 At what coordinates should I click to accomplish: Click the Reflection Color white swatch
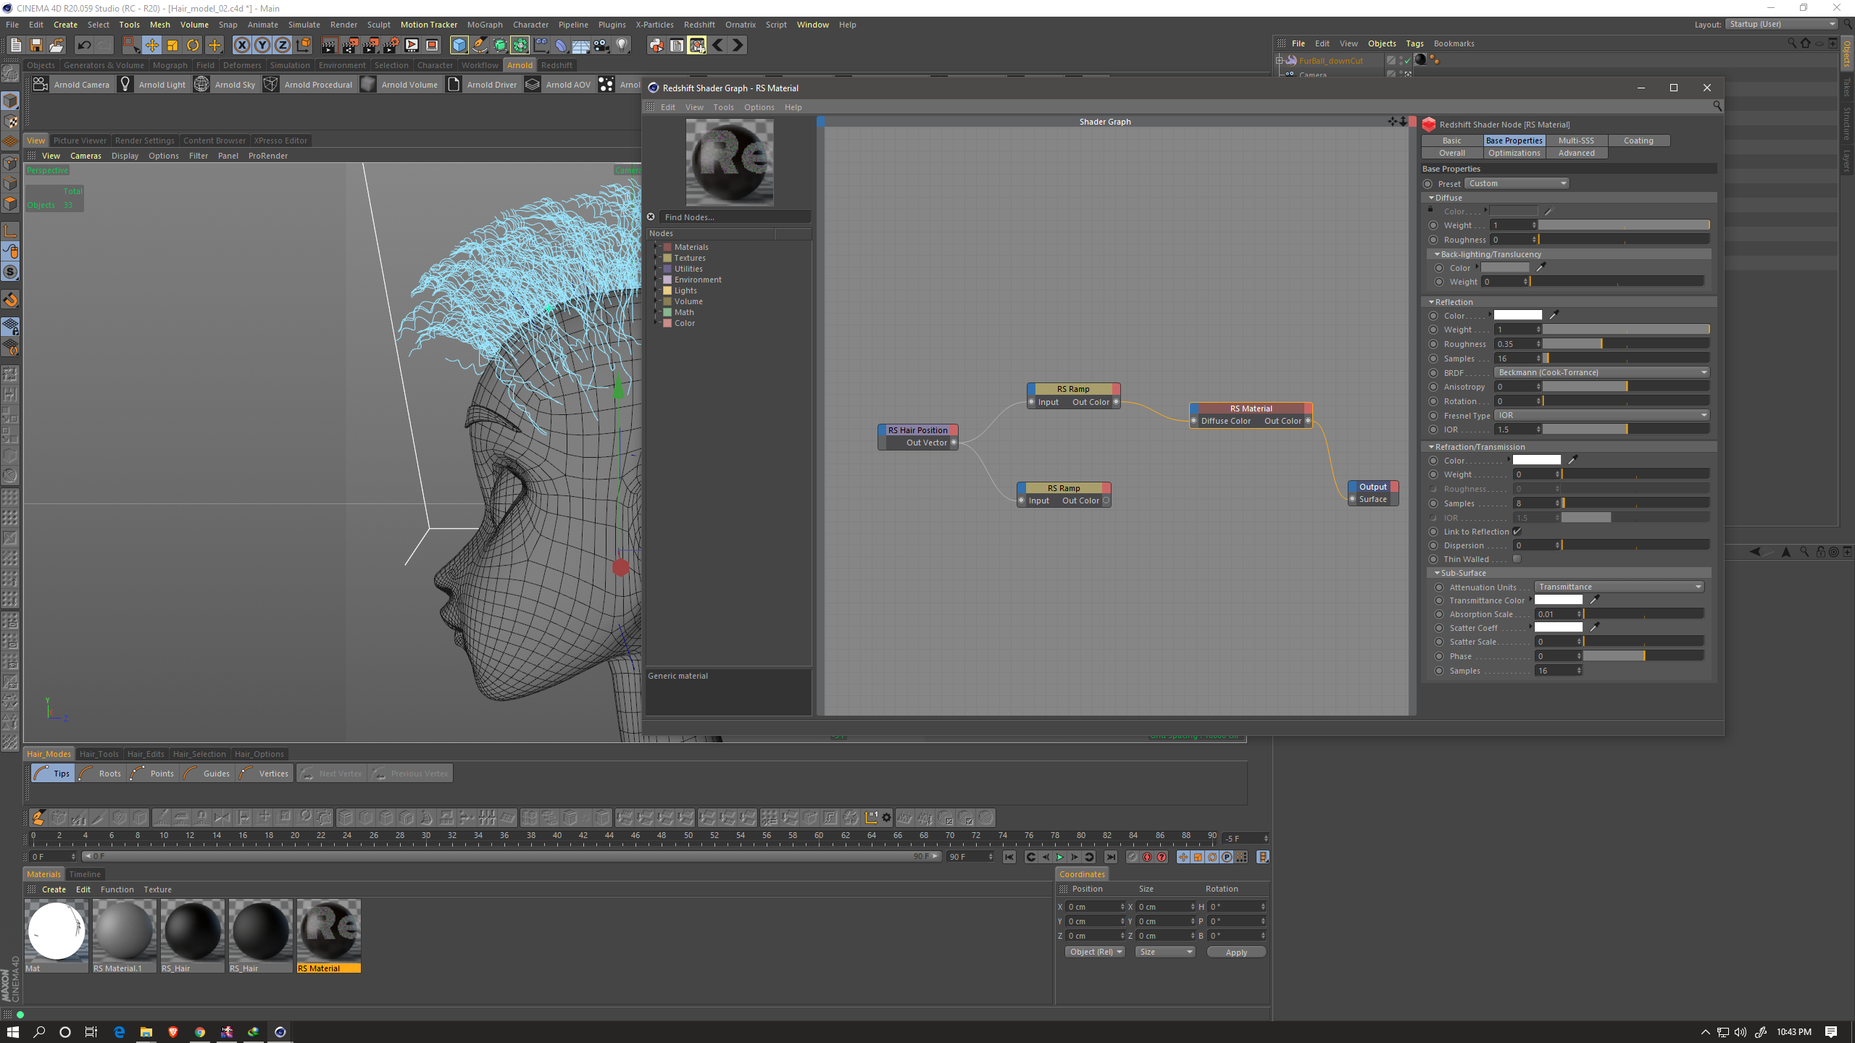pyautogui.click(x=1517, y=315)
